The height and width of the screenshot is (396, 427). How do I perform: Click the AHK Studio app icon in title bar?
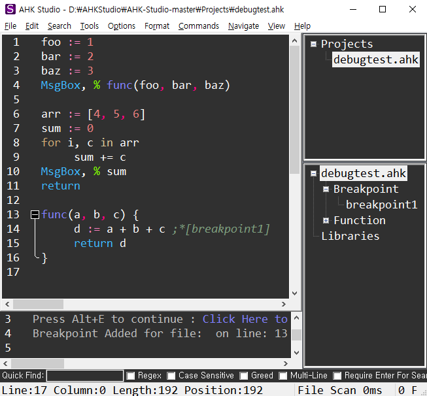10,10
